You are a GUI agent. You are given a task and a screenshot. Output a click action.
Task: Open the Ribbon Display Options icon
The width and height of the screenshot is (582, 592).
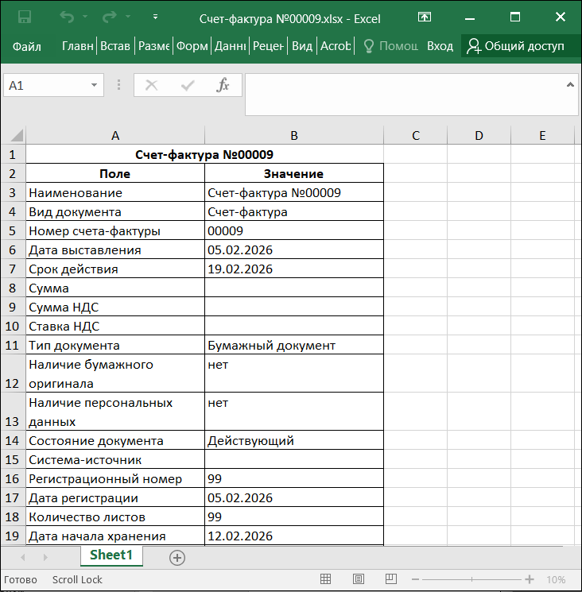click(425, 17)
